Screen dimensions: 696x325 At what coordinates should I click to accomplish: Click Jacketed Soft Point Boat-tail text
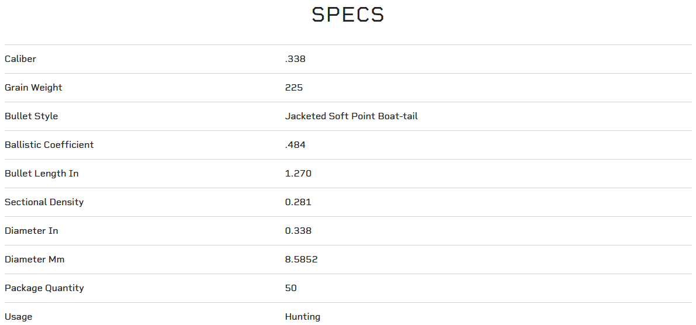click(351, 116)
